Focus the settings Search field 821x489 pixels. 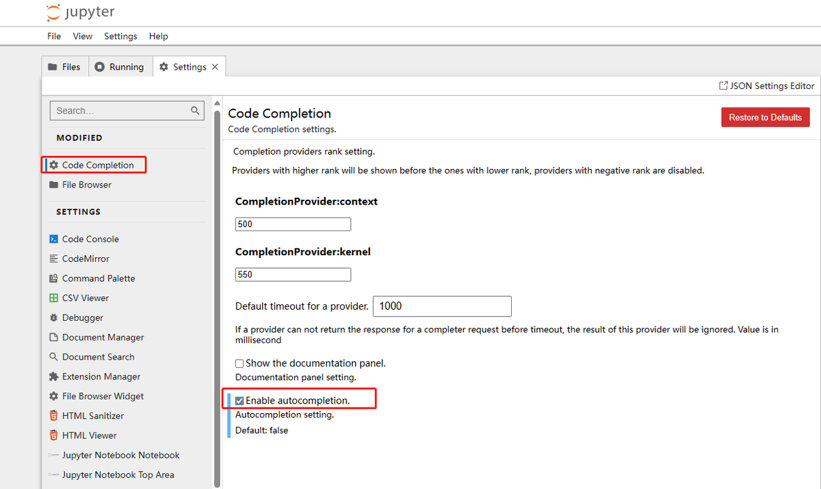pyautogui.click(x=127, y=111)
